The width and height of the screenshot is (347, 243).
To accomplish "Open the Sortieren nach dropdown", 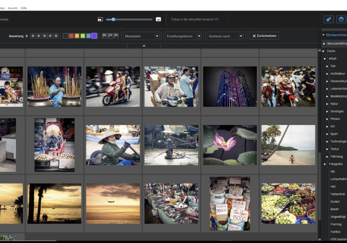I will [226, 36].
